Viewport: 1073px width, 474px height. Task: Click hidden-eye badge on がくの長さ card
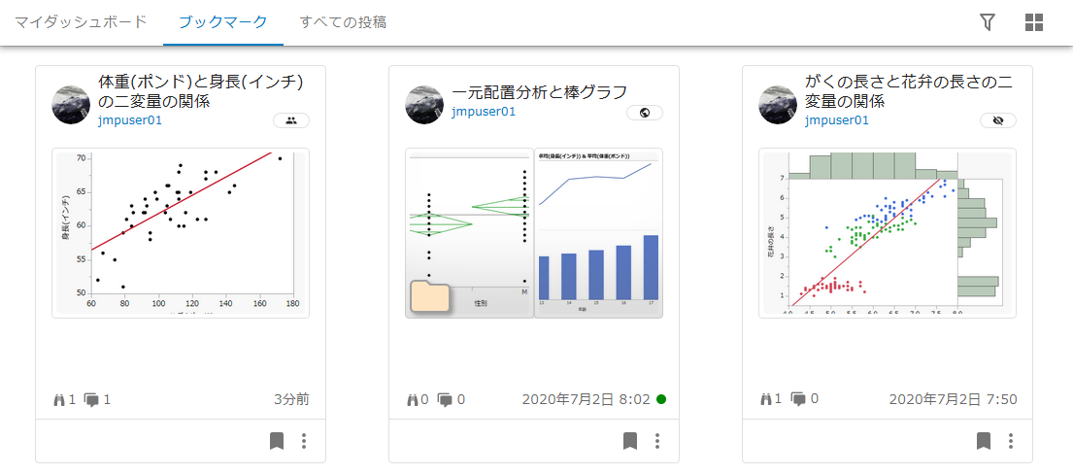point(997,120)
